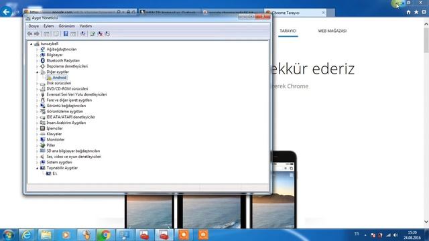This screenshot has width=429, height=241.
Task: Collapse Diğer aygıtlar node
Action: tap(38, 72)
